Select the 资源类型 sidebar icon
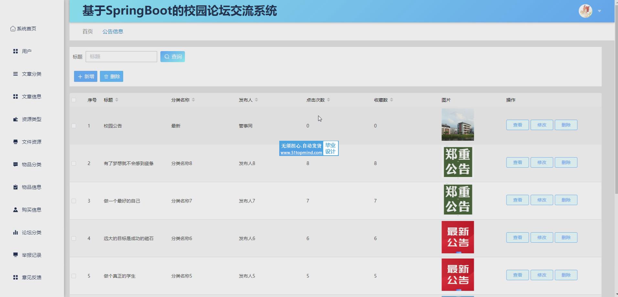 (x=15, y=119)
